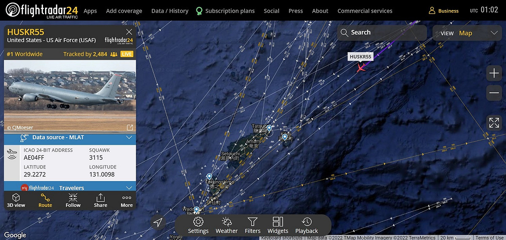Open Widgets
Screen dimensions: 506x240
[x=278, y=226]
